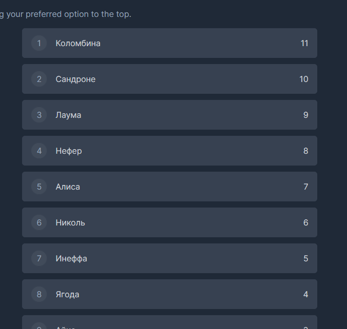
Task: Click the rank 2 number badge
Action: [39, 79]
